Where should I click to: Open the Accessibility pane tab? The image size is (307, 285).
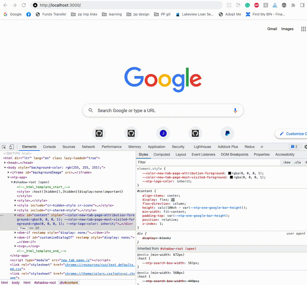tap(285, 155)
